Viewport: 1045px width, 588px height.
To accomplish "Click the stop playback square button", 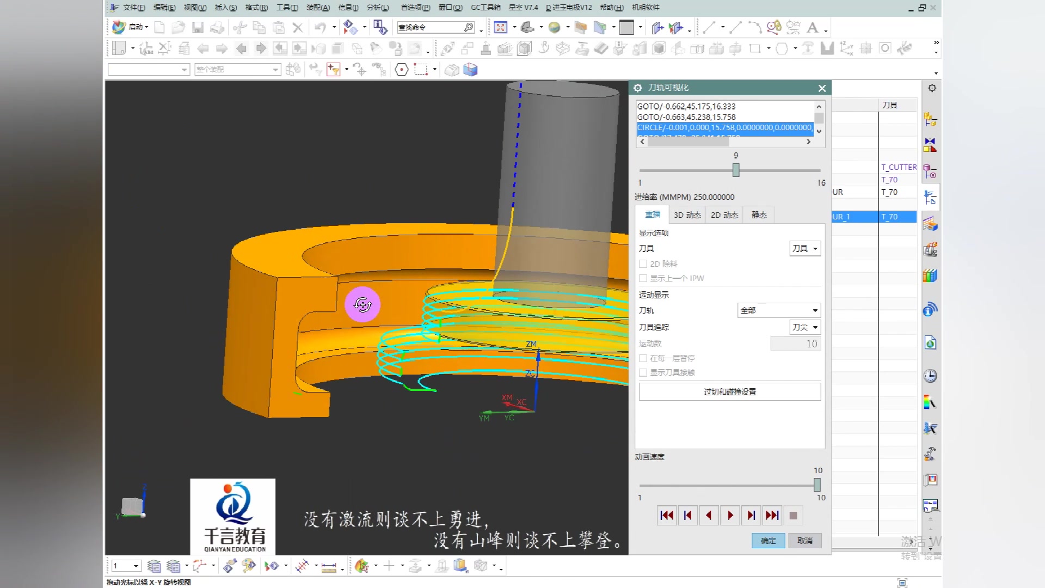I will pyautogui.click(x=793, y=515).
